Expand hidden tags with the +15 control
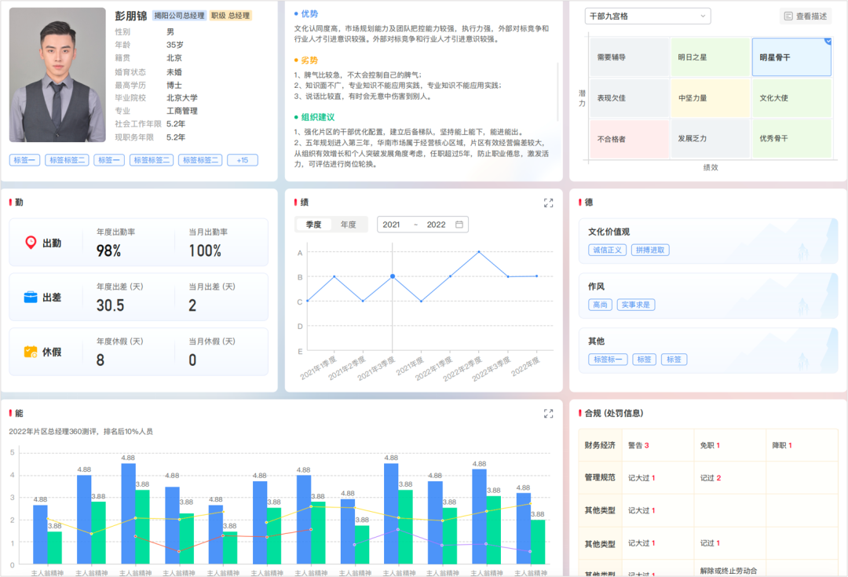This screenshot has width=848, height=577. point(242,159)
